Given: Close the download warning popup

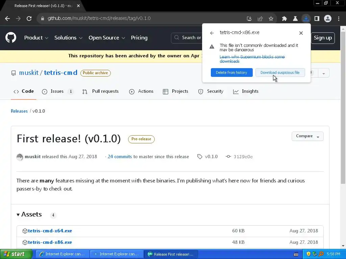Looking at the screenshot, I should [301, 33].
